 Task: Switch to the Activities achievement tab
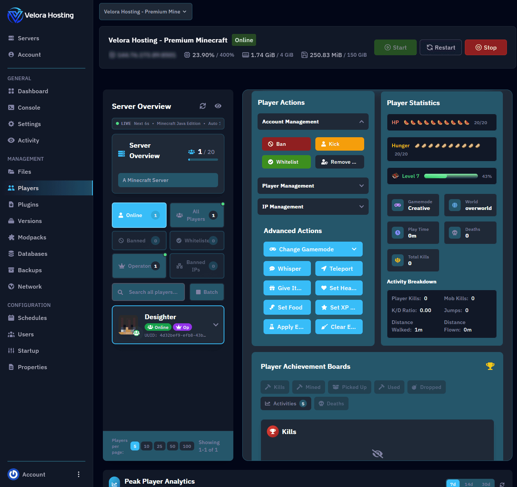[285, 403]
